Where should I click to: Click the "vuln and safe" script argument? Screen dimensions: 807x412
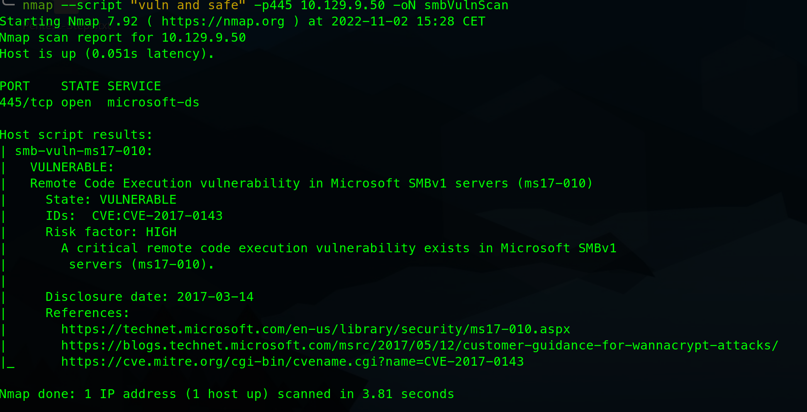pyautogui.click(x=188, y=5)
